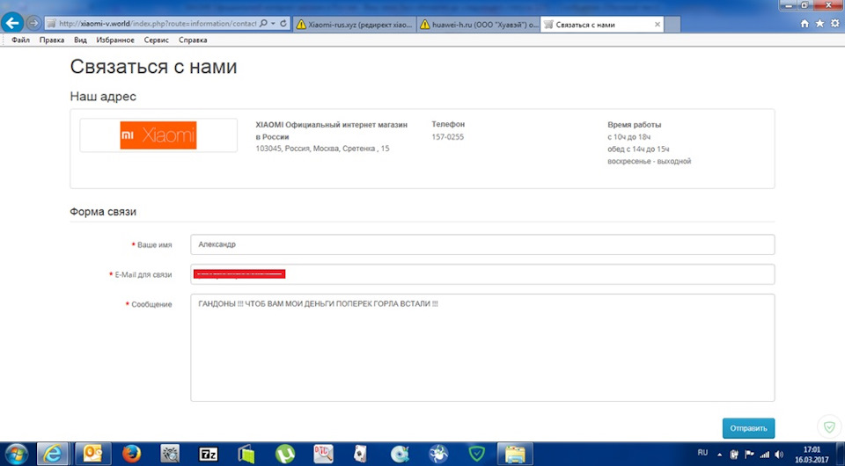Show hidden tray icons arrow

tap(719, 455)
